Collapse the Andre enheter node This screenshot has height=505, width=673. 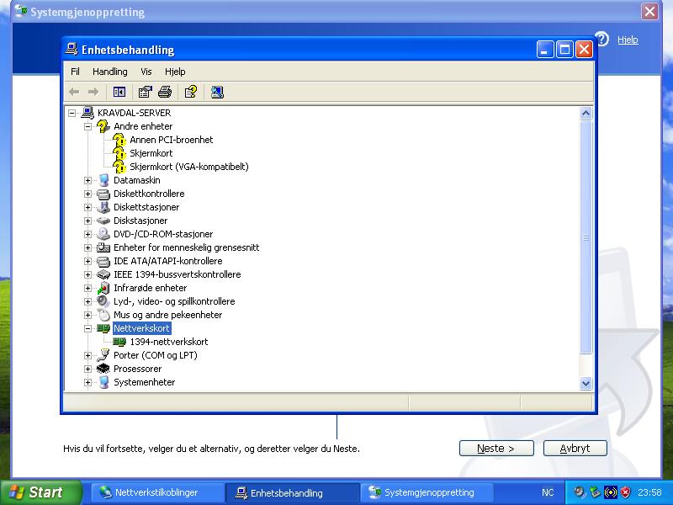point(88,126)
